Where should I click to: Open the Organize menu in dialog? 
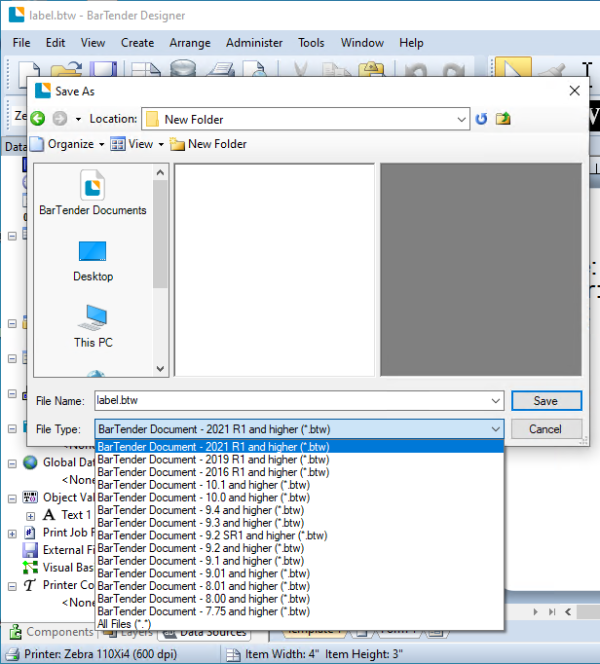pyautogui.click(x=67, y=144)
